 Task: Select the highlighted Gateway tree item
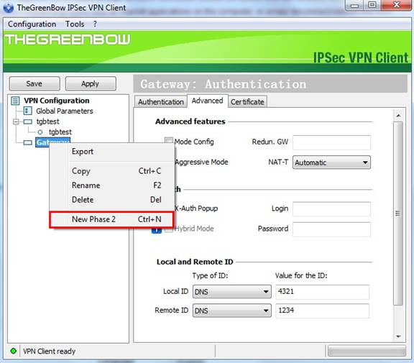(x=52, y=142)
